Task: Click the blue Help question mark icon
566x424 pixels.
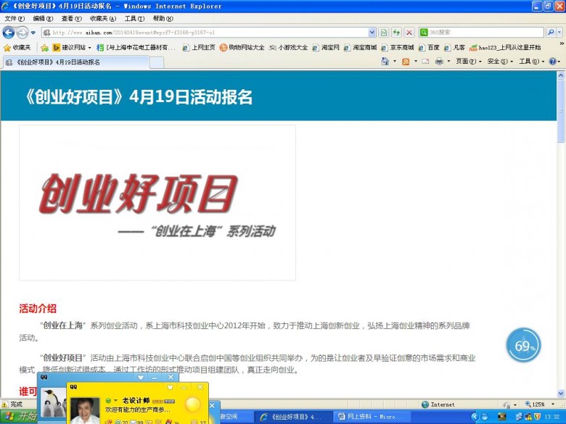Action: 552,62
